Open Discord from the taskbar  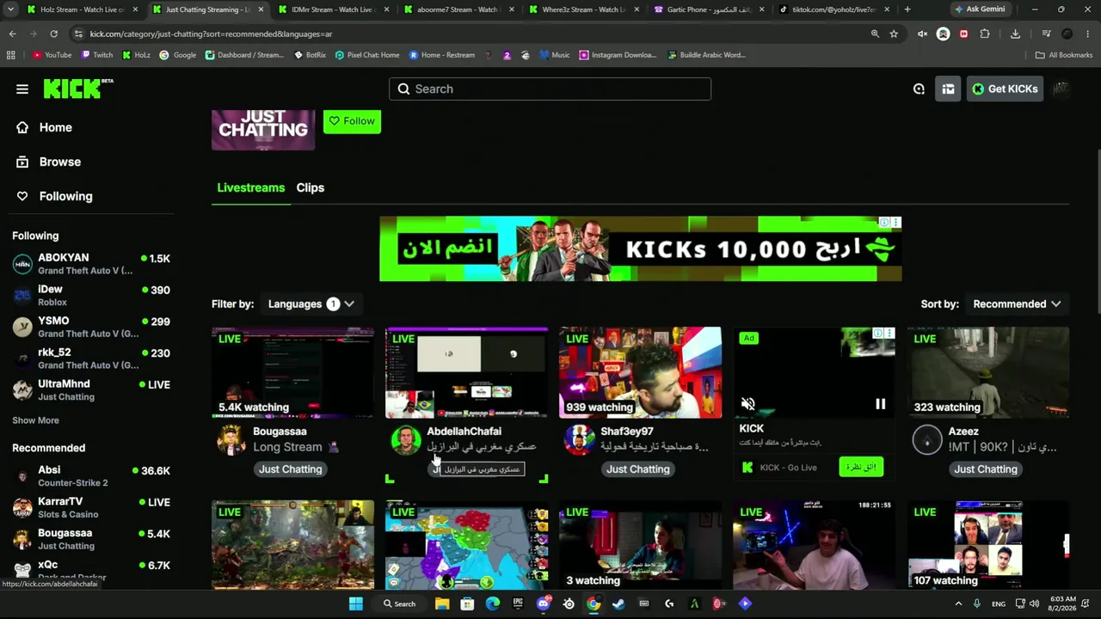543,604
